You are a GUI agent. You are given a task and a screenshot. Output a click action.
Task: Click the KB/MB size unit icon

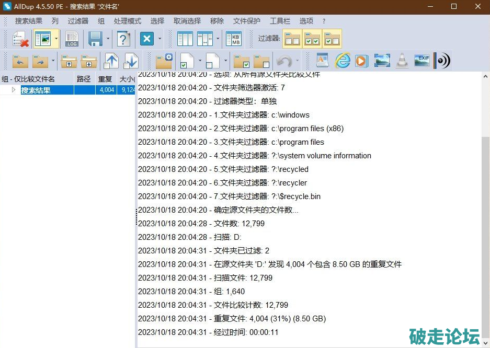[233, 39]
